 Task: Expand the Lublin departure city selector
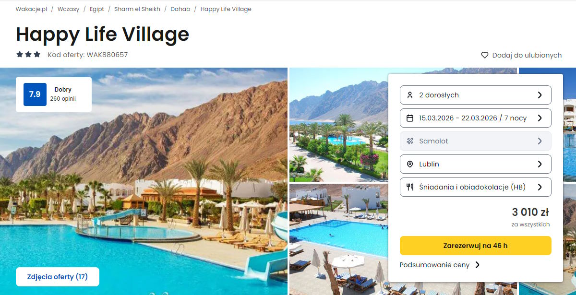(x=476, y=164)
